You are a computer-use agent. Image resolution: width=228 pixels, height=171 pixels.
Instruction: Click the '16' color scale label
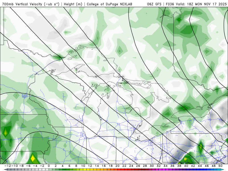pyautogui.click(x=104, y=166)
